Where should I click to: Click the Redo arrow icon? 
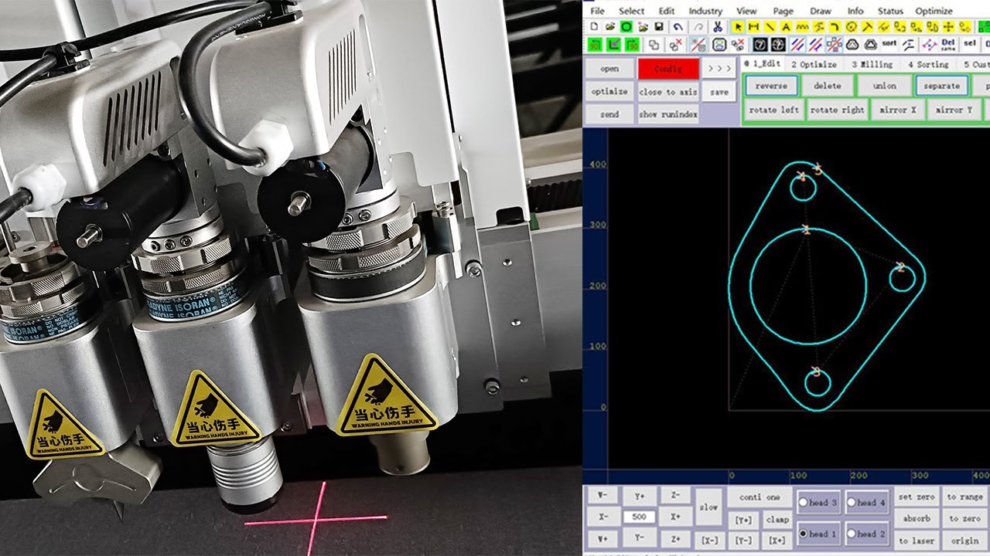click(698, 27)
